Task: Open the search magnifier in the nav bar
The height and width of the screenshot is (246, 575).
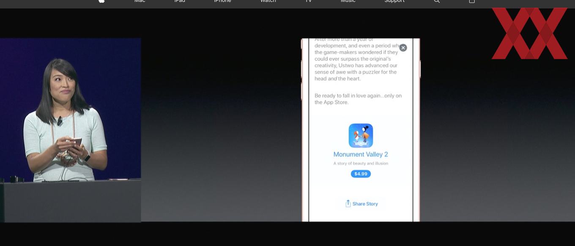Action: (x=437, y=1)
